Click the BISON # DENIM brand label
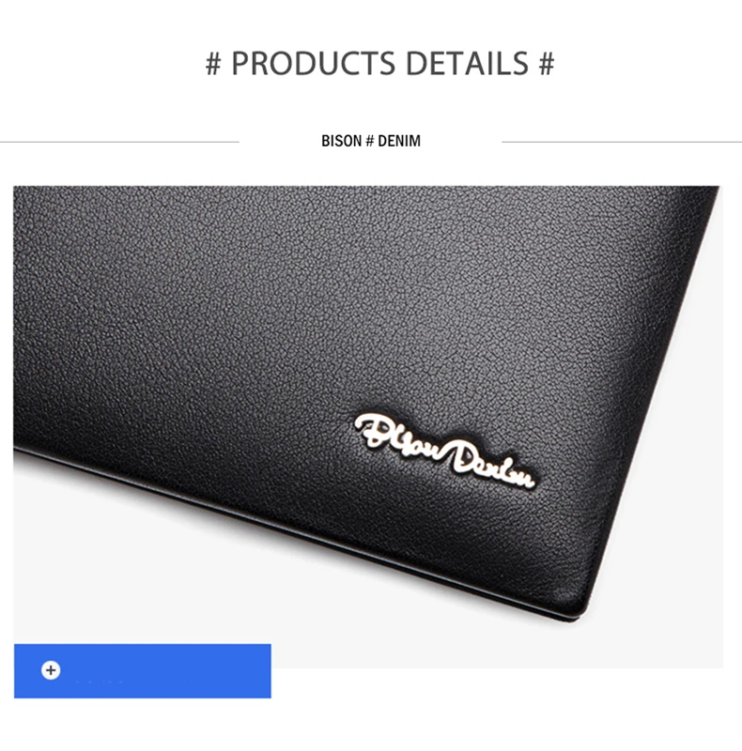The width and height of the screenshot is (742, 751). [x=371, y=141]
